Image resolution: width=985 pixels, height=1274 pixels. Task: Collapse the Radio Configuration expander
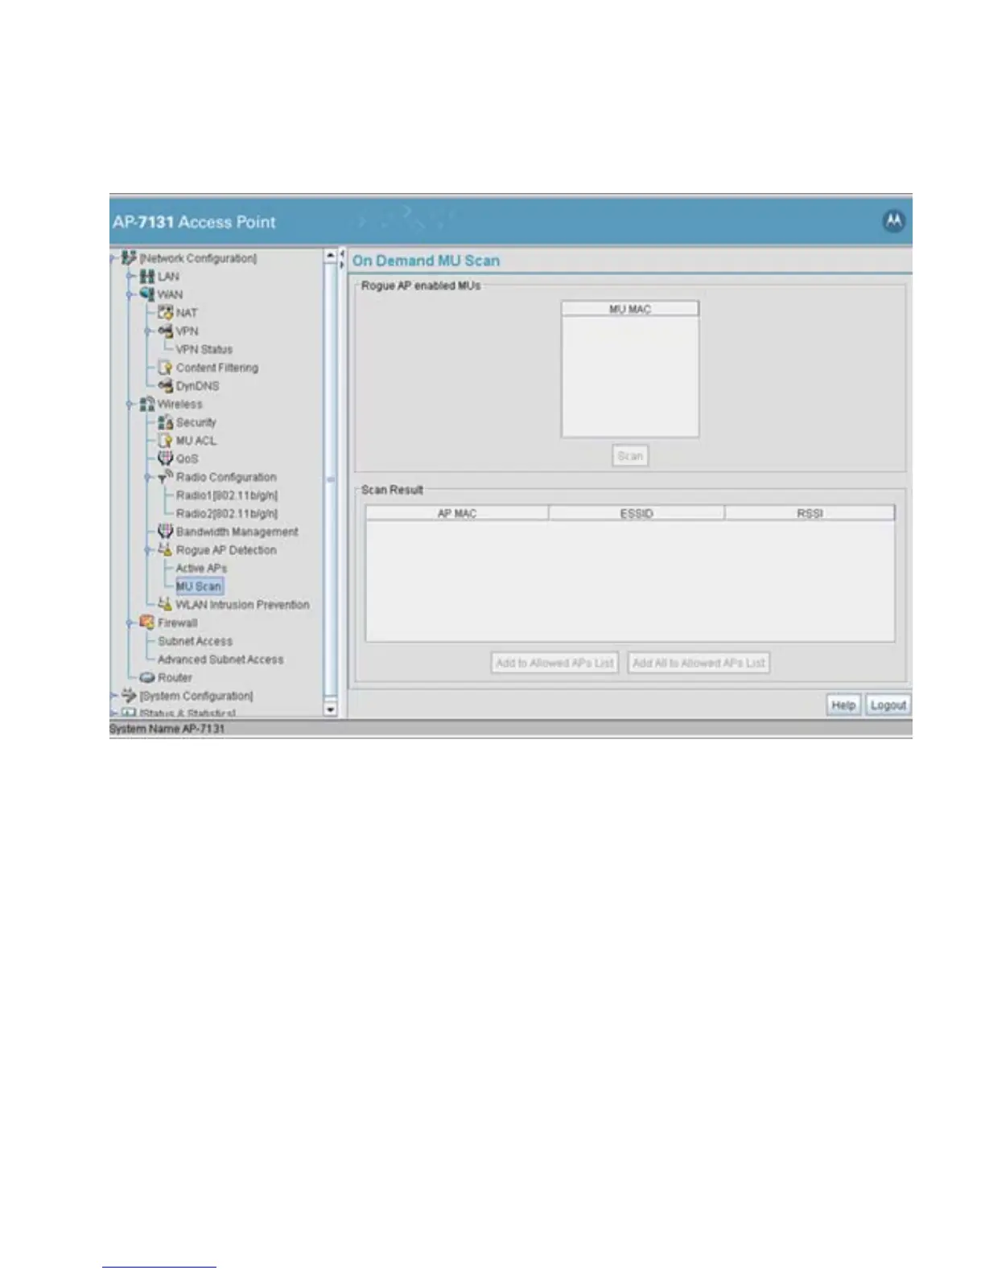tap(149, 478)
